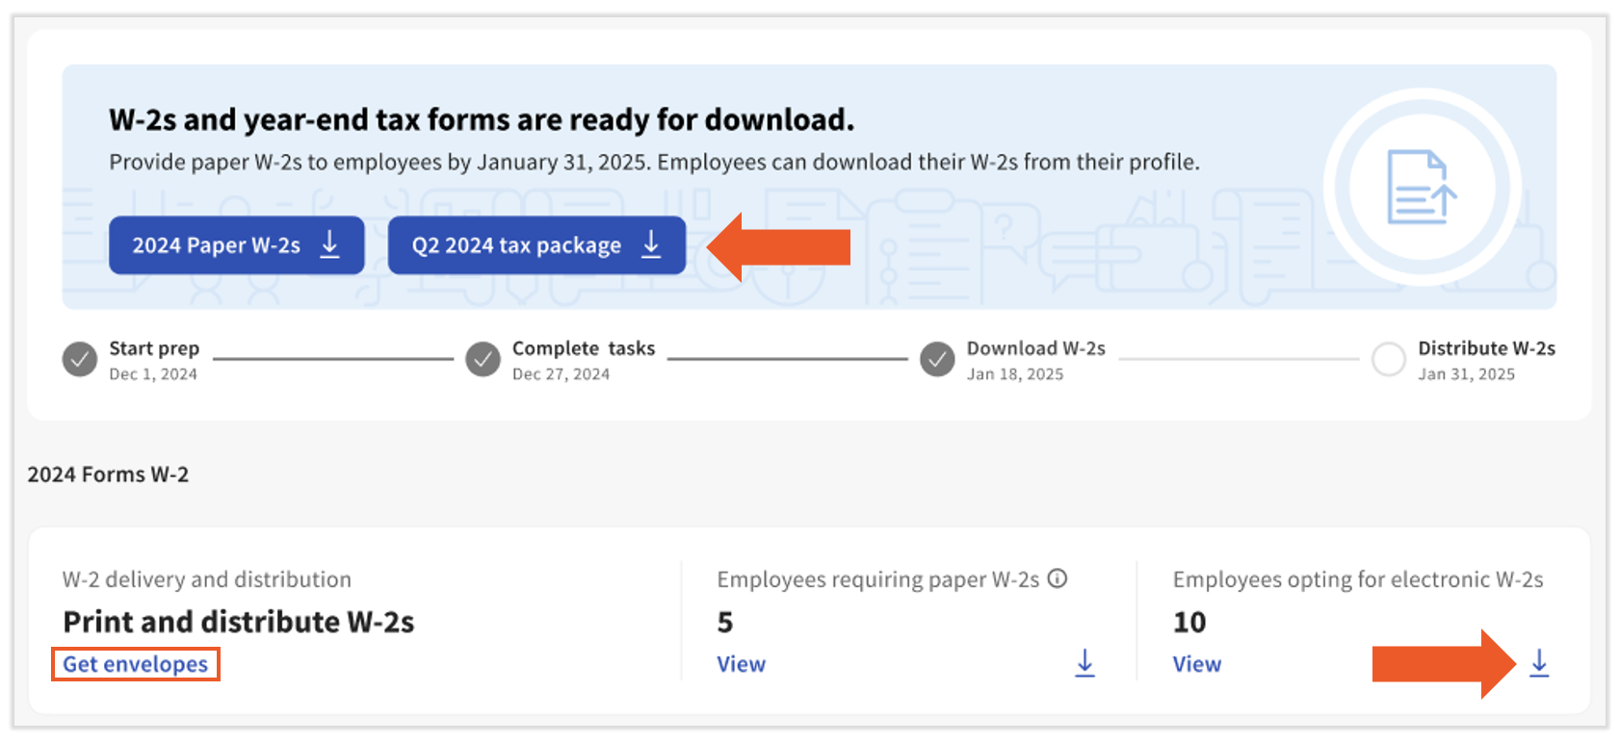
Task: Click the electronic W-2s count of 10
Action: (1189, 622)
